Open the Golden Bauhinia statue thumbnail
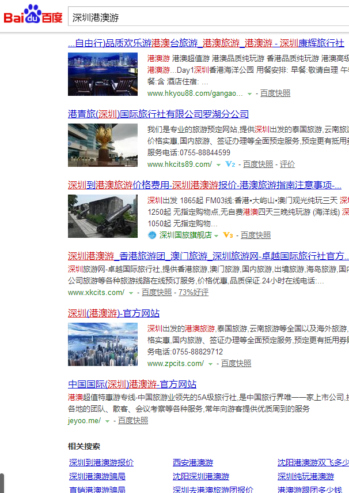 (103, 145)
